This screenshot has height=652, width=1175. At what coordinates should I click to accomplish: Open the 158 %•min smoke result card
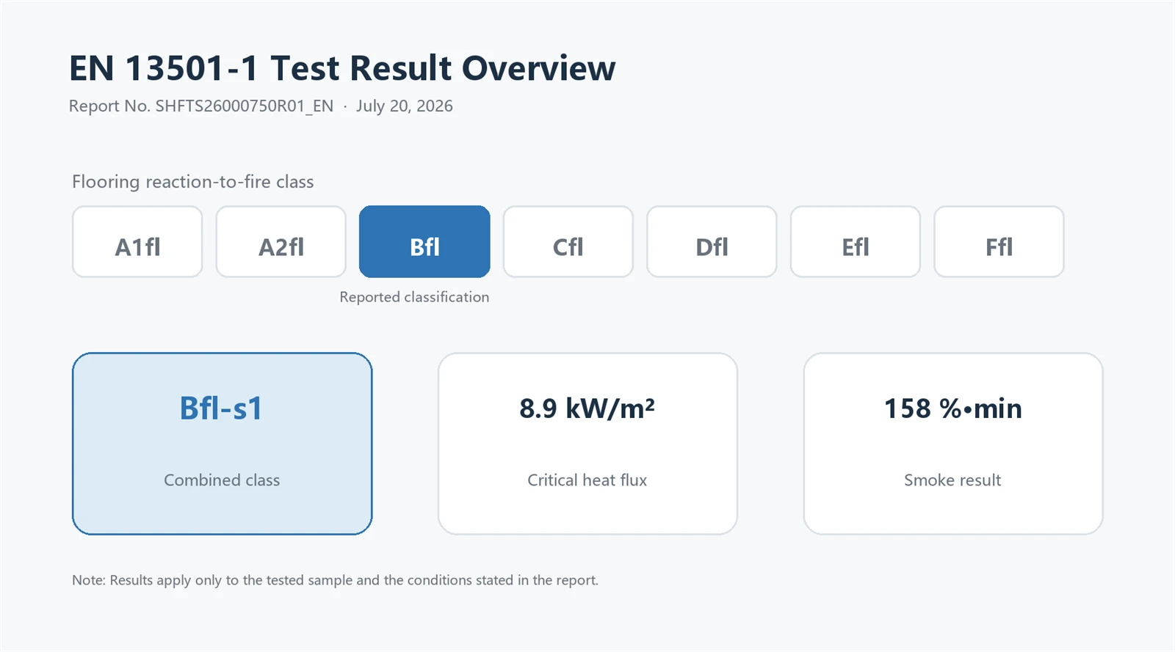pyautogui.click(x=953, y=444)
